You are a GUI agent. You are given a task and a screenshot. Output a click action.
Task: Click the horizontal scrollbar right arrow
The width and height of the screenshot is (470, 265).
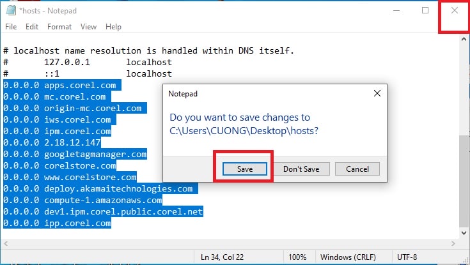click(x=453, y=244)
